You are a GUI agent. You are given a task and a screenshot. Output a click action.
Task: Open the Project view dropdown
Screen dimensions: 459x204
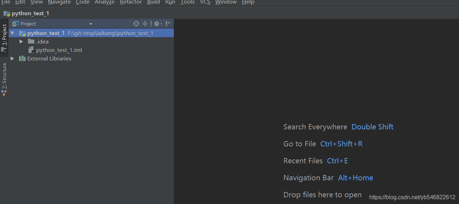pyautogui.click(x=90, y=24)
